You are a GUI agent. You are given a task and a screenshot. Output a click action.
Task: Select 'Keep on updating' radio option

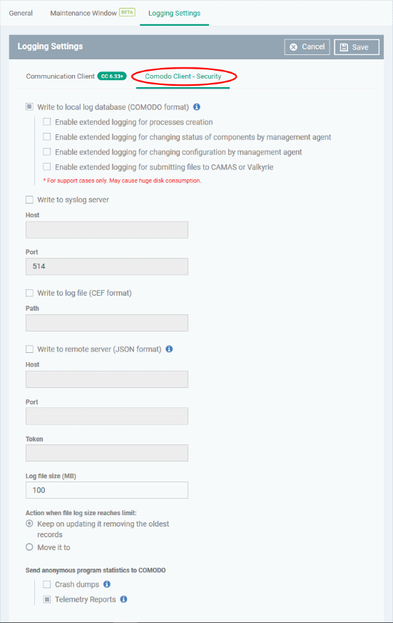29,524
